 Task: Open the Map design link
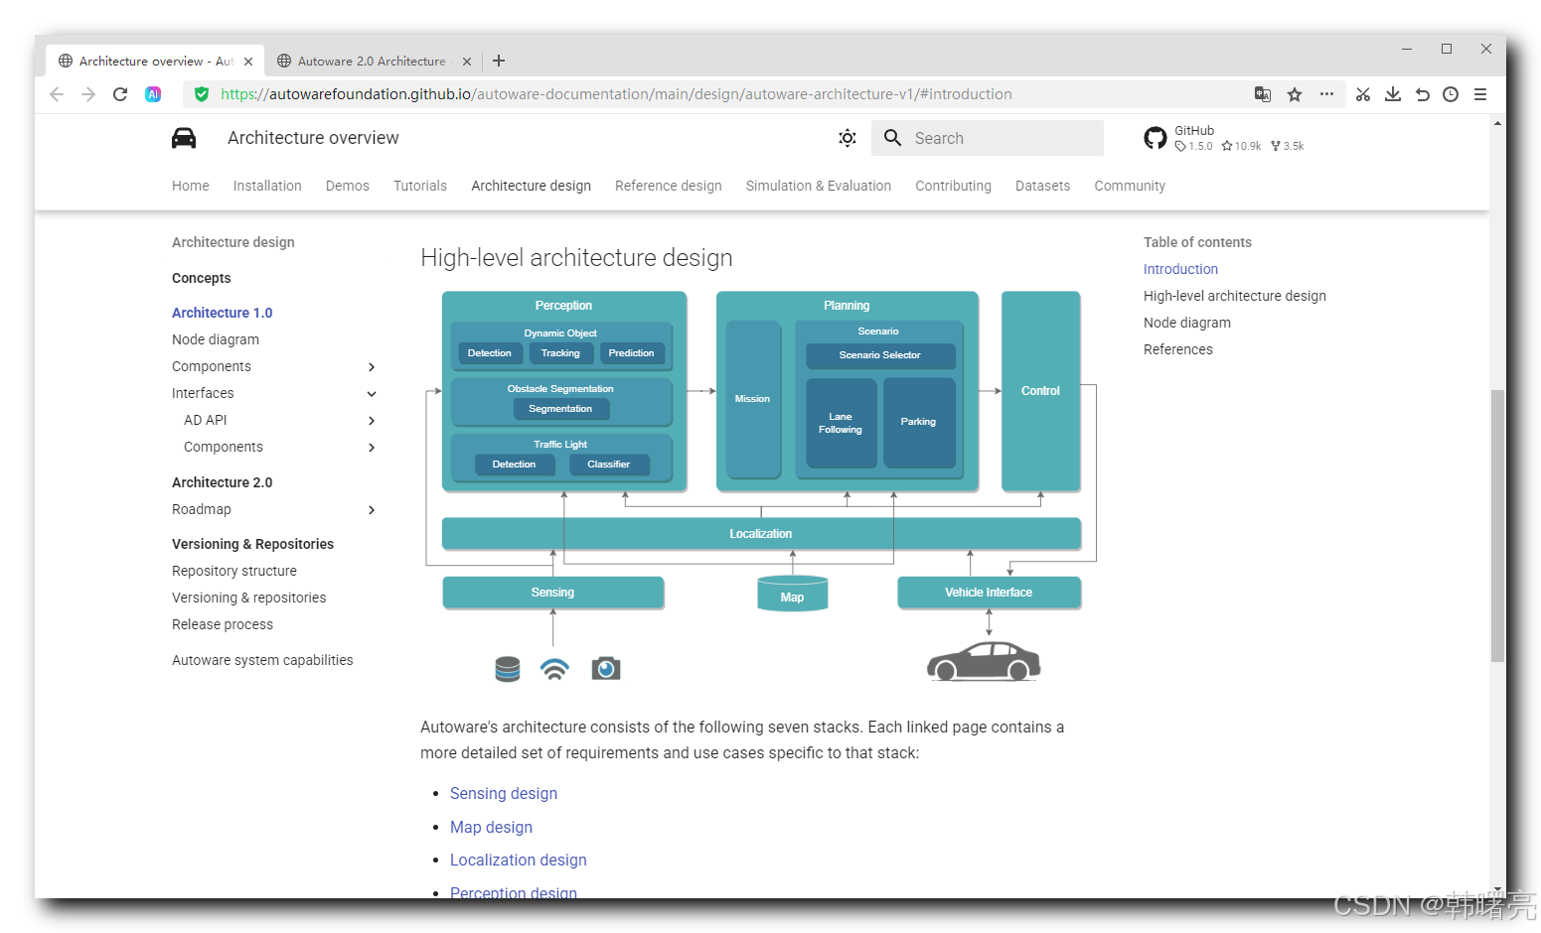click(491, 827)
